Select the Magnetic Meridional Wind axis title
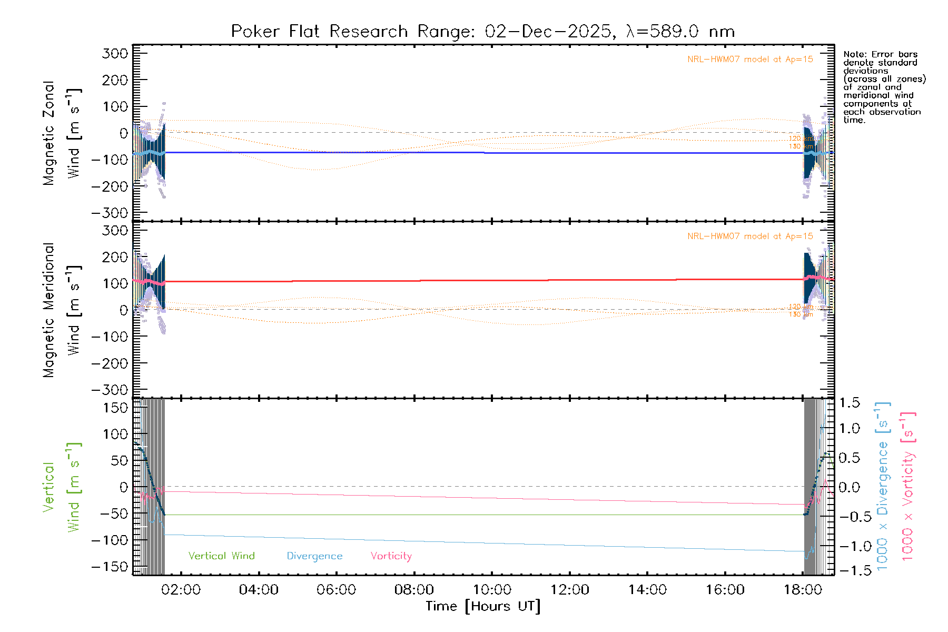Image resolution: width=948 pixels, height=632 pixels. (x=61, y=310)
